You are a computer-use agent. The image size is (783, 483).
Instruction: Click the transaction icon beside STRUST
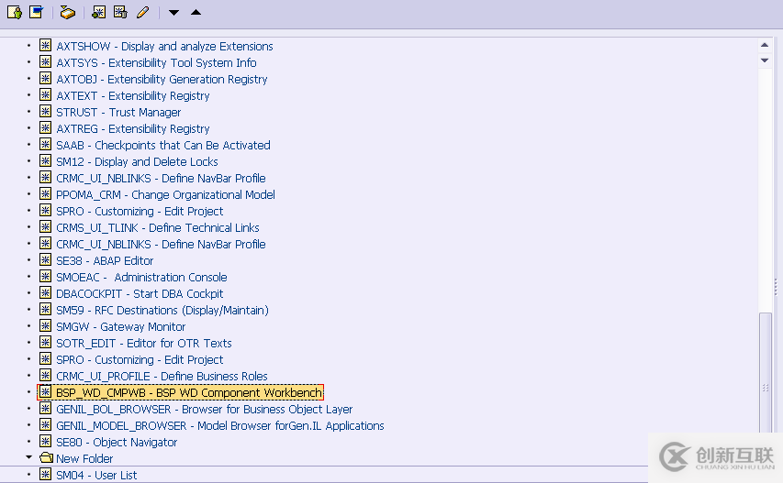pos(46,111)
